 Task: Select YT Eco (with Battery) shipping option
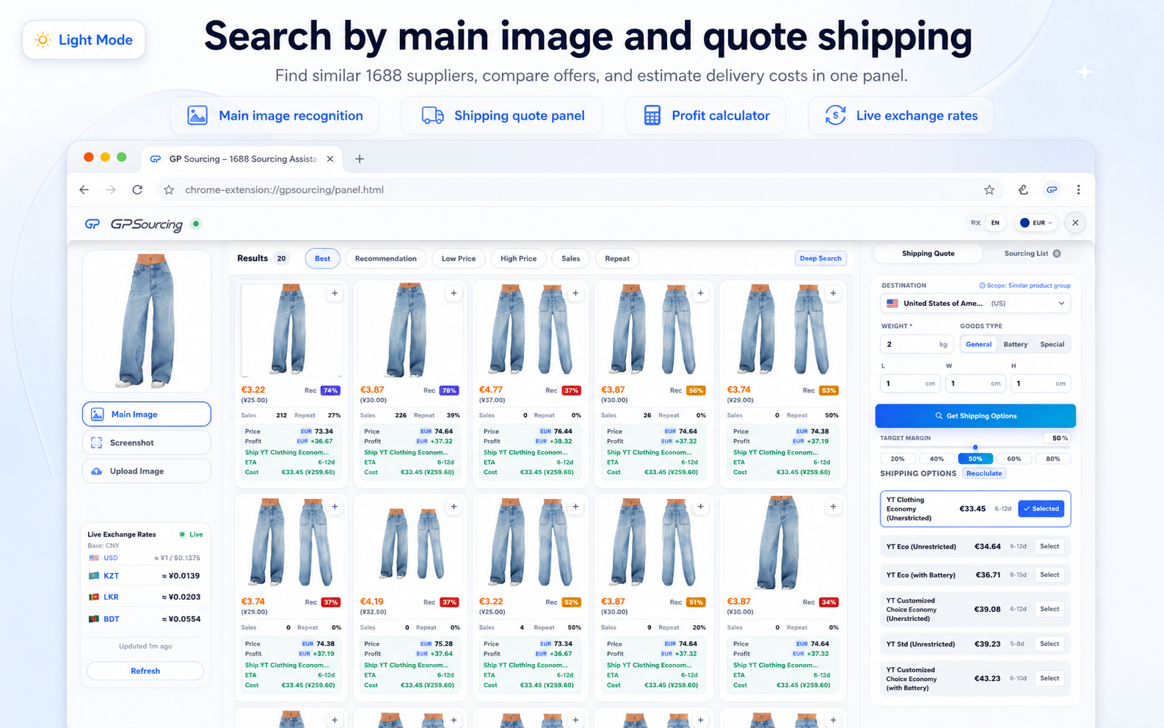click(1050, 575)
